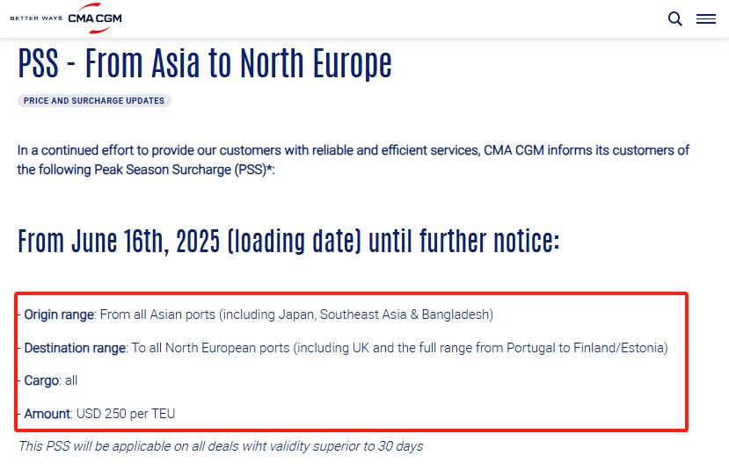Screen dimensions: 729x470
Task: Click the BETTER WAYS tagline text
Action: [x=36, y=18]
